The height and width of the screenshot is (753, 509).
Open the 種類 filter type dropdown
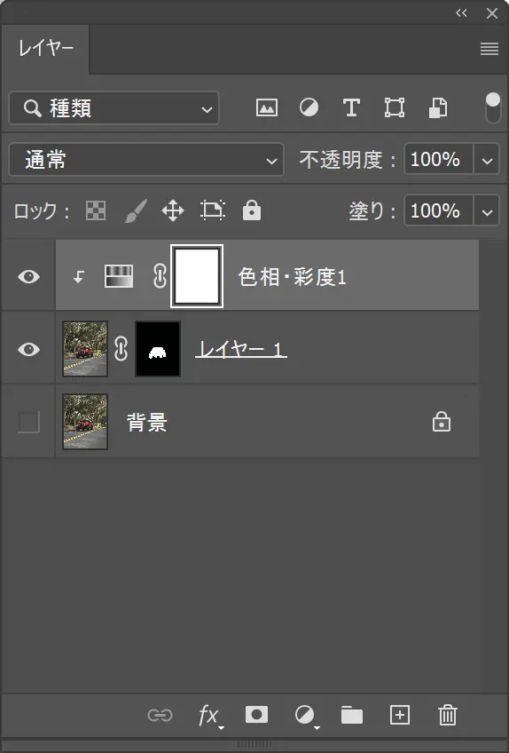coord(114,108)
